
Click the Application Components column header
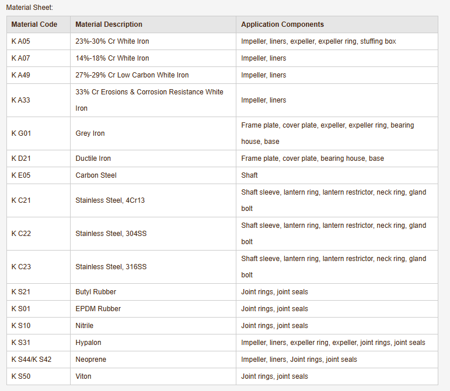[282, 24]
